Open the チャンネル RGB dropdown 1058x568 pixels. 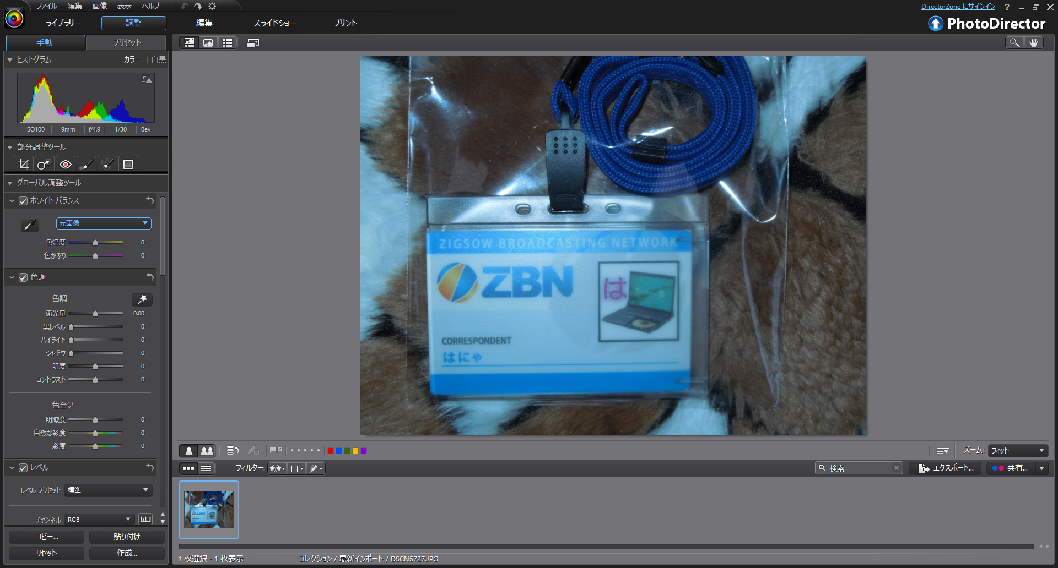coord(99,519)
